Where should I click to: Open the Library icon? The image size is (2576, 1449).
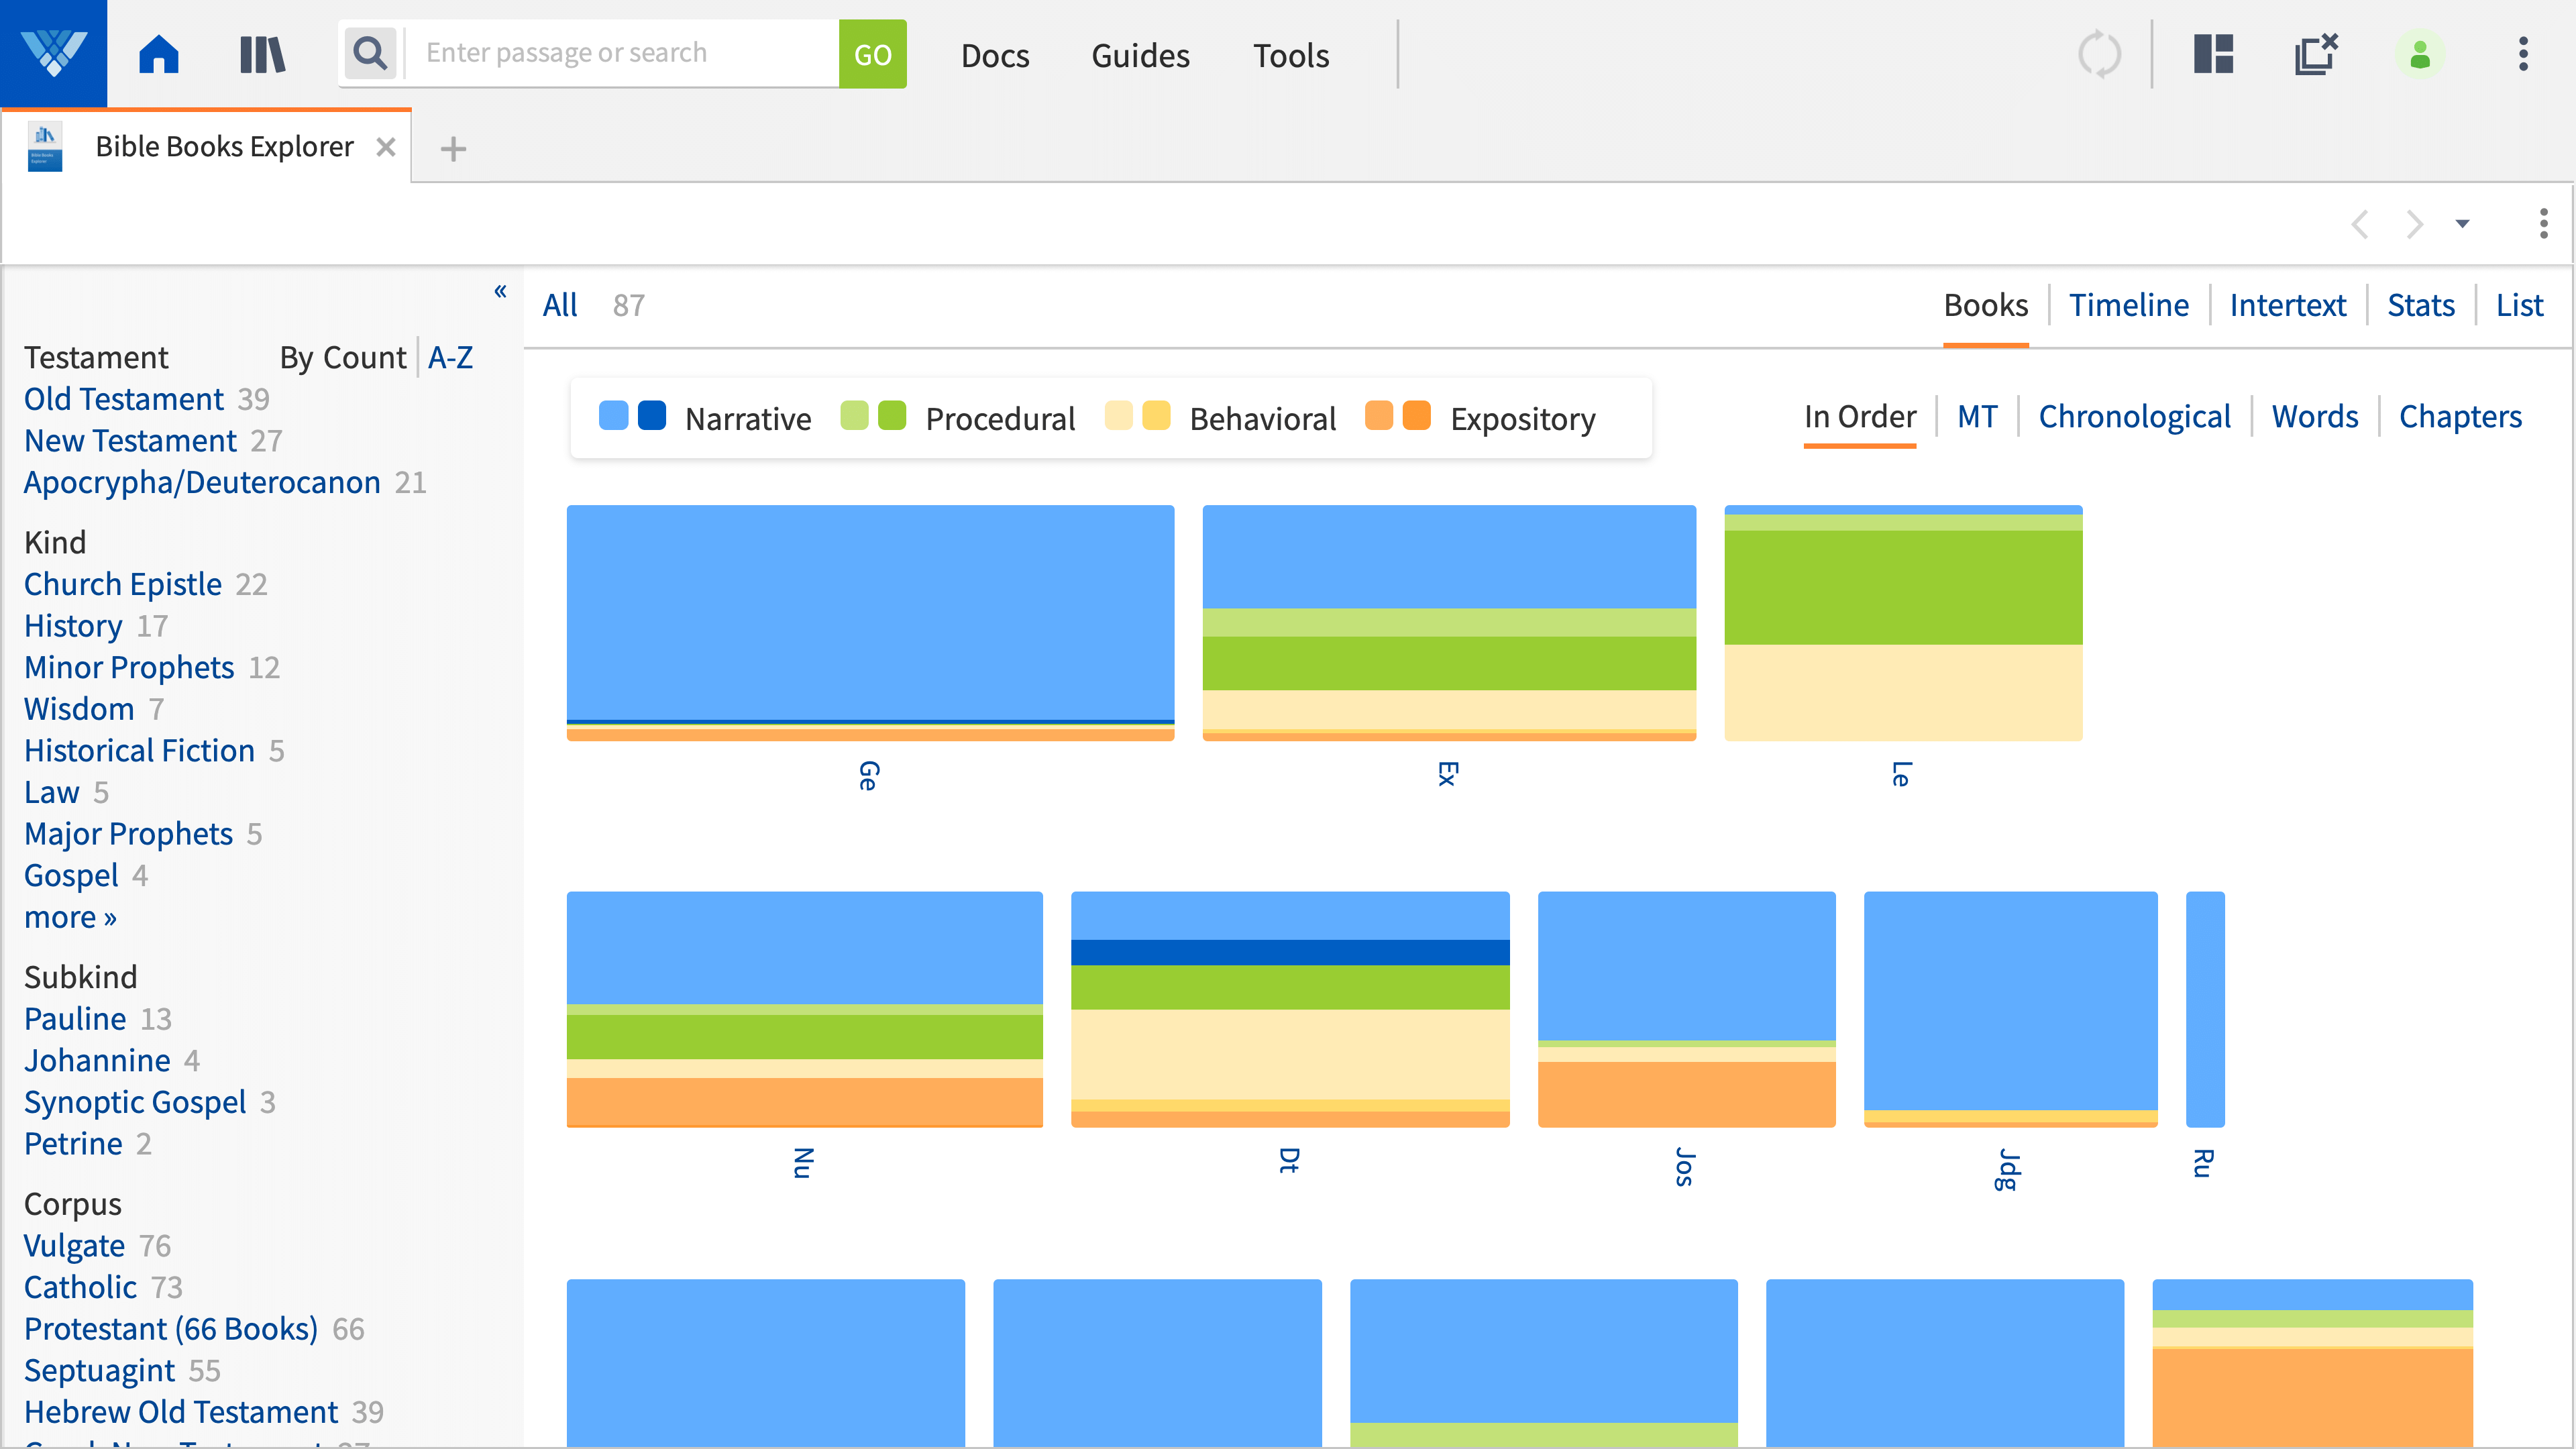(262, 54)
